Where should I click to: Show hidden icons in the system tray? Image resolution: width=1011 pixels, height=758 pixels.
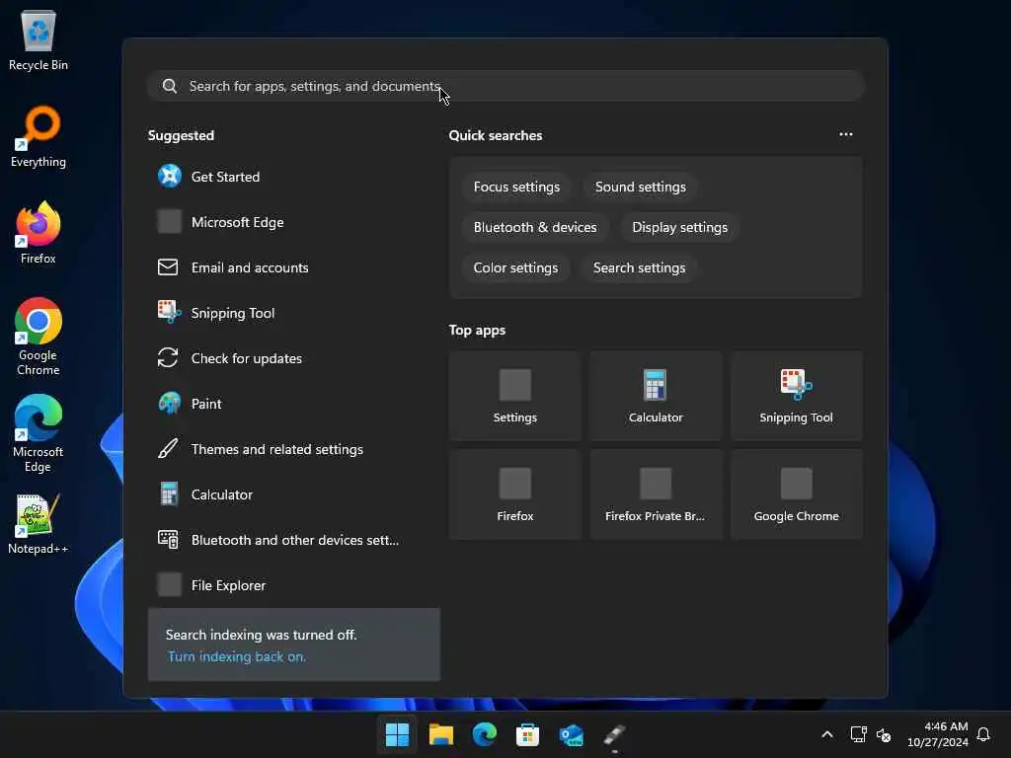pyautogui.click(x=827, y=734)
